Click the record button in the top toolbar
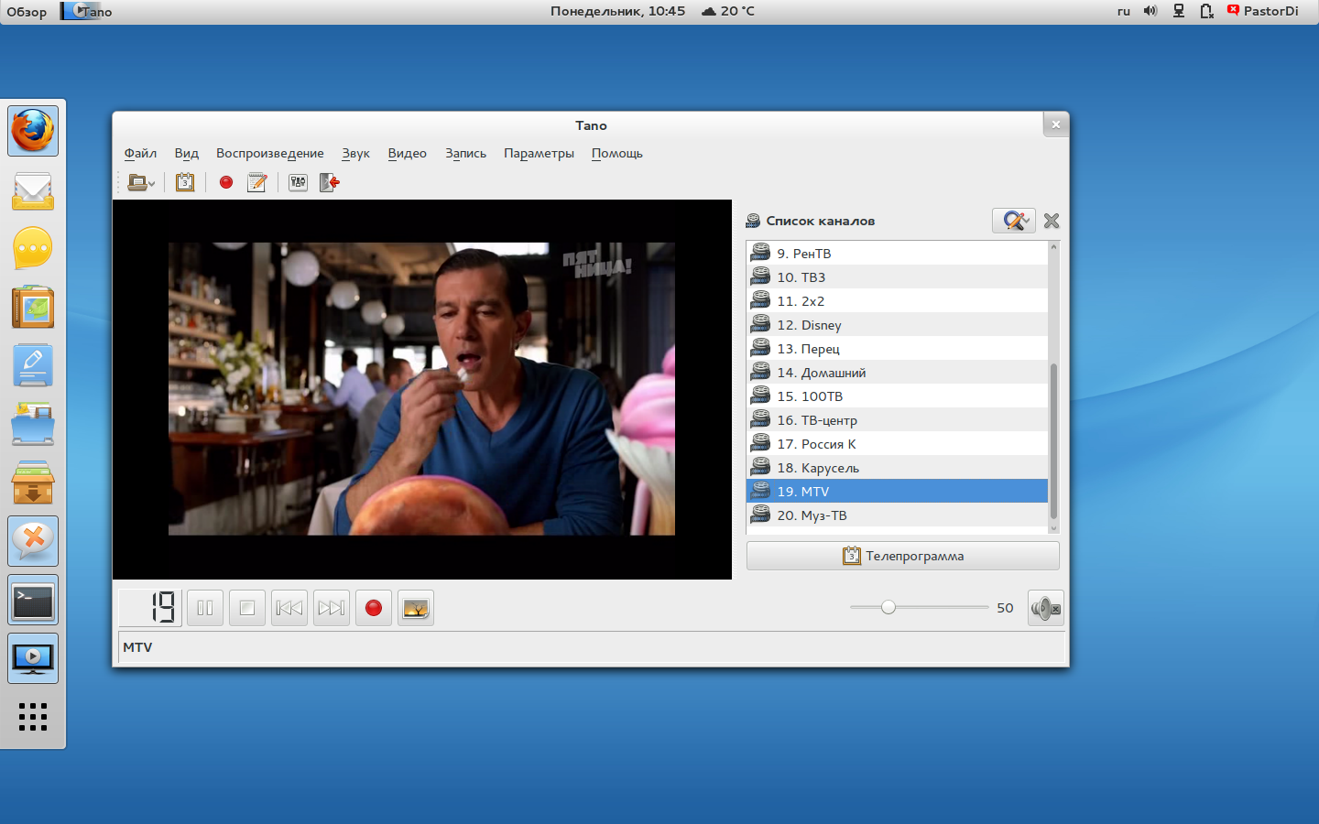 (226, 182)
